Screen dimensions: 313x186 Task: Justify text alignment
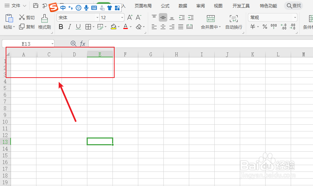click(x=181, y=27)
